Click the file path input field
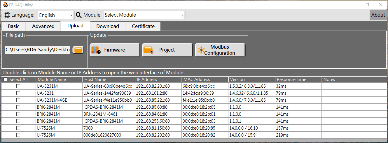Viewport: 388px width, 143px height. tap(37, 50)
